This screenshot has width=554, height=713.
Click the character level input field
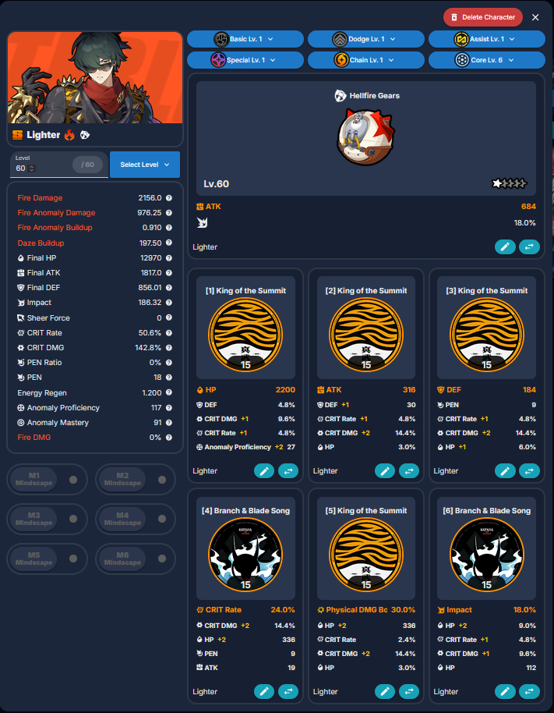coord(59,165)
